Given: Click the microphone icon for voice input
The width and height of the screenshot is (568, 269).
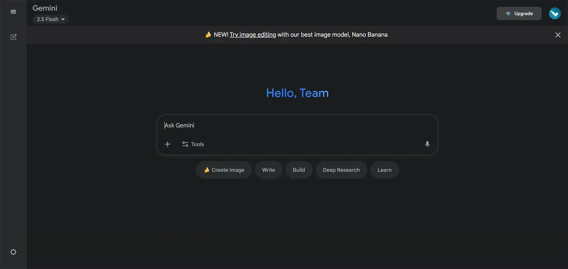Looking at the screenshot, I should click(x=427, y=144).
